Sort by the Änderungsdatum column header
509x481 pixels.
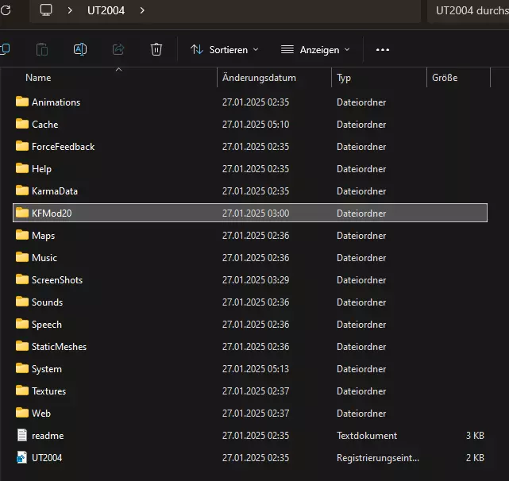259,78
